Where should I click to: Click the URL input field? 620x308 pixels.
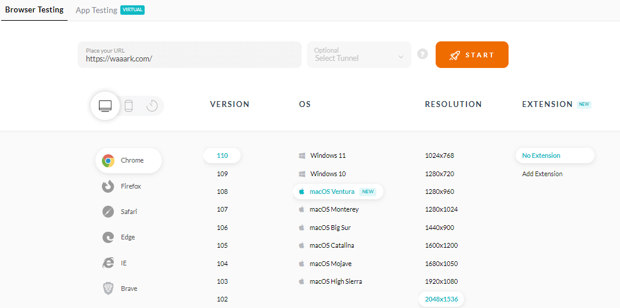[x=190, y=55]
